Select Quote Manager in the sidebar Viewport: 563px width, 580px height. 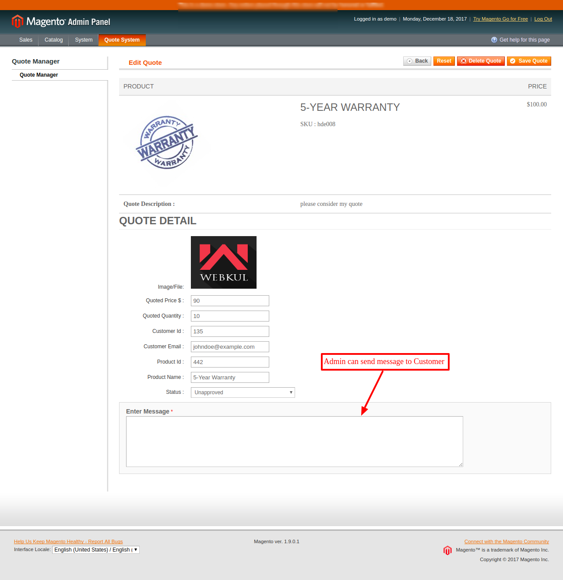tap(39, 75)
